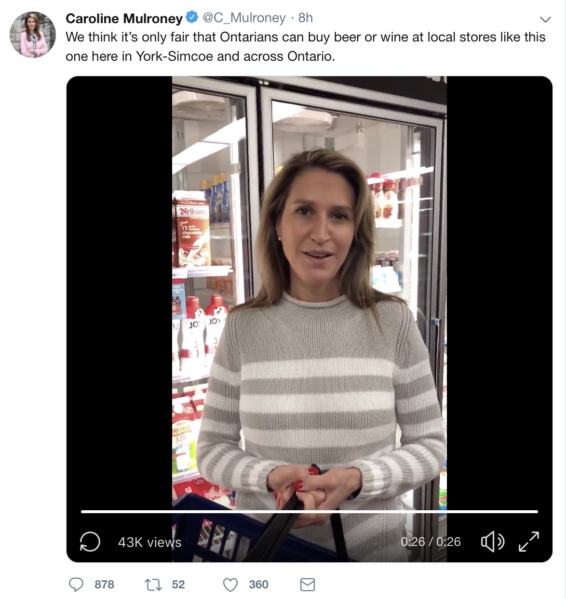Click the 0:26 / 0:26 time display

click(431, 542)
